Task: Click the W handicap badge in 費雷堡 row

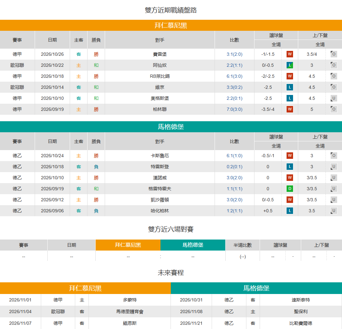Action: click(290, 54)
